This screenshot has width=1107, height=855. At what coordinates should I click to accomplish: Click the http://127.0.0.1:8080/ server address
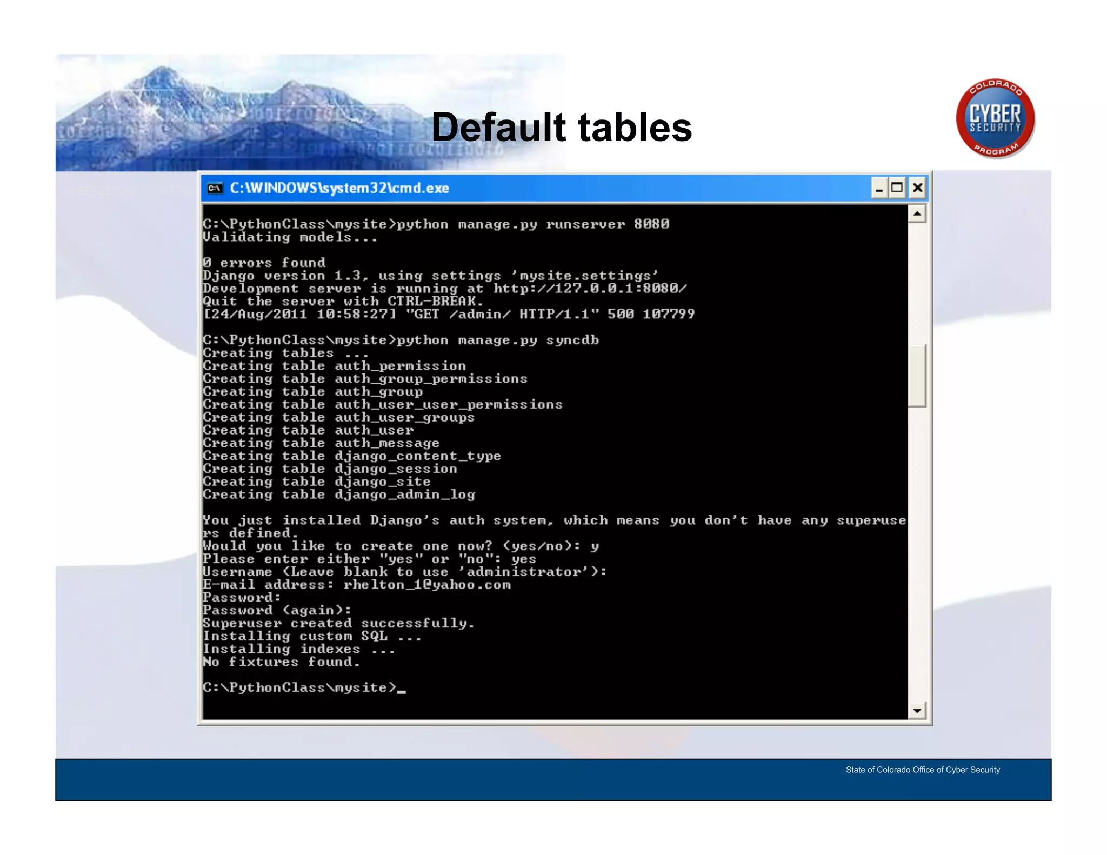click(590, 289)
